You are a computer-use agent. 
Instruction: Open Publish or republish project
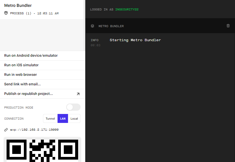pos(43,94)
